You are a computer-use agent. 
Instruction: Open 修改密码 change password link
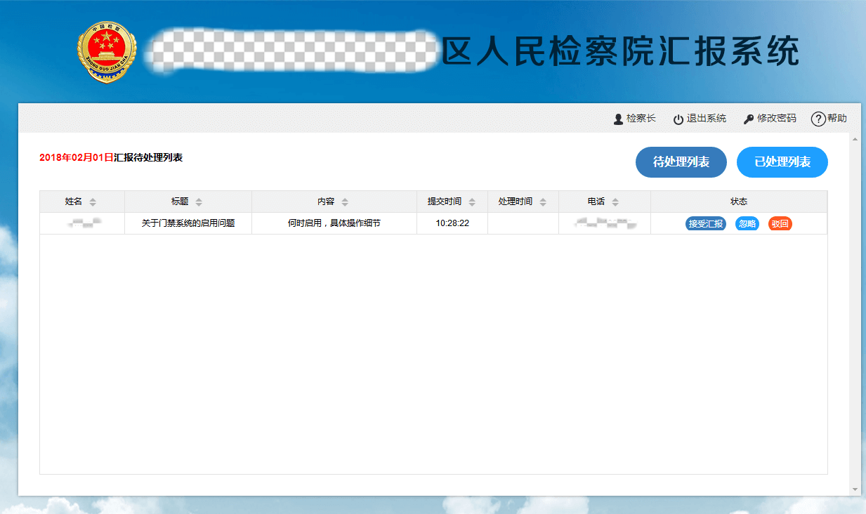tap(777, 119)
